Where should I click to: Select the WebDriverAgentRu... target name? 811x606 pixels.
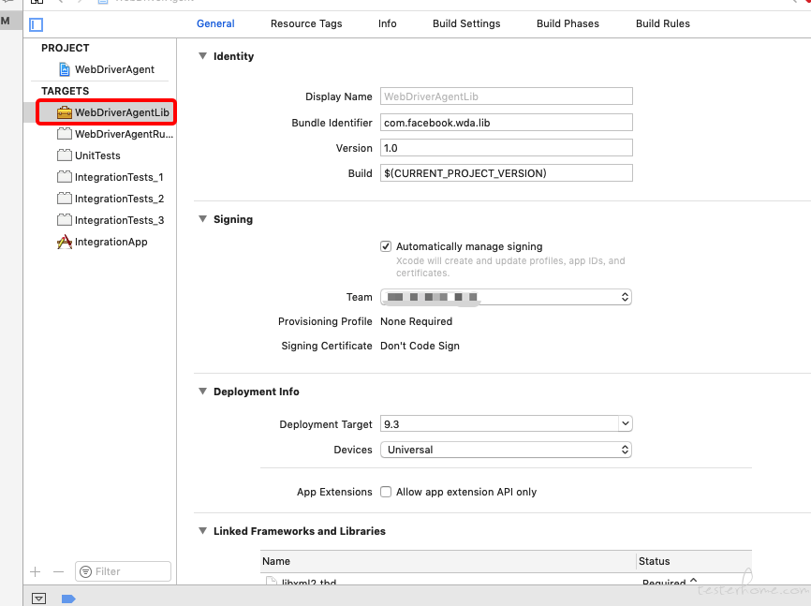tap(125, 134)
